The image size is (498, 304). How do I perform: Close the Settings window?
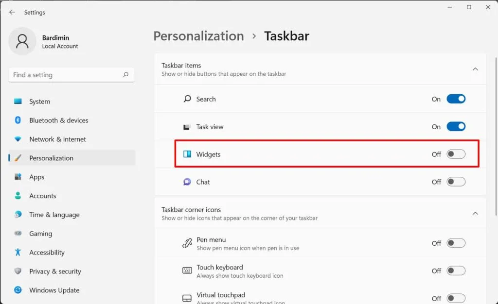coord(488,7)
